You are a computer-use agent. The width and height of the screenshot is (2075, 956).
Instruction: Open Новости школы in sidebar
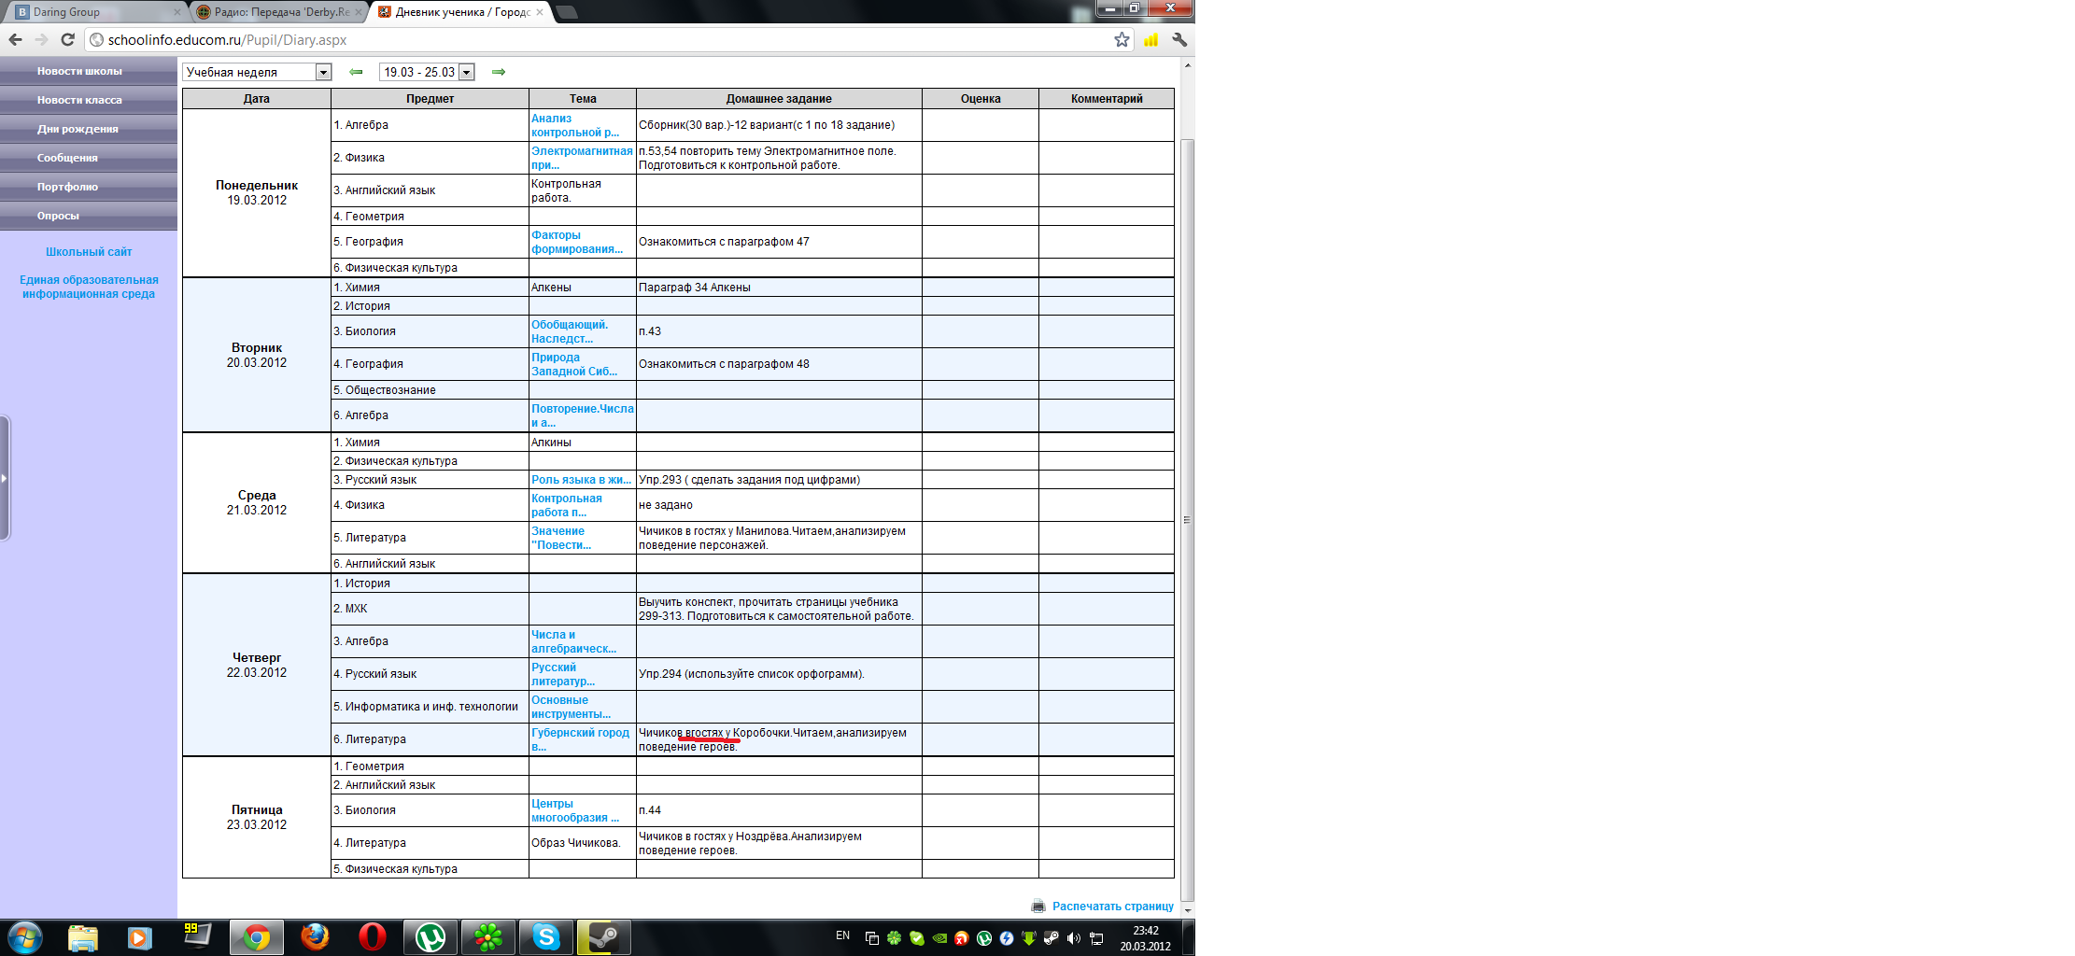89,71
